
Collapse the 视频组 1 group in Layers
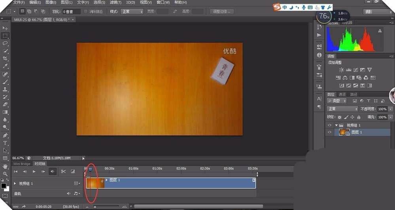pos(336,125)
